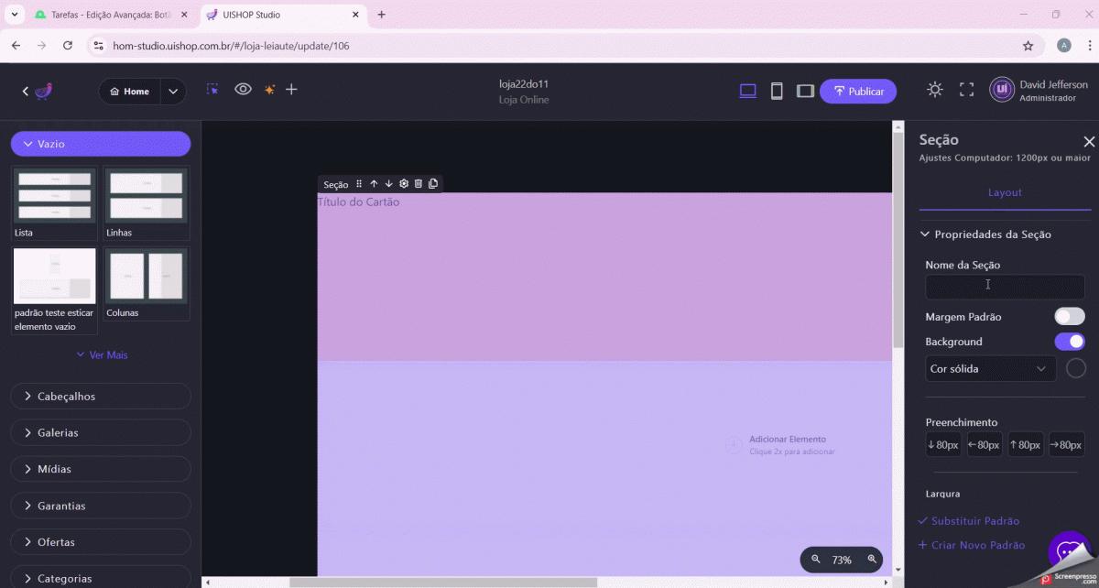Open the background color swatch
The image size is (1099, 588).
point(1076,368)
